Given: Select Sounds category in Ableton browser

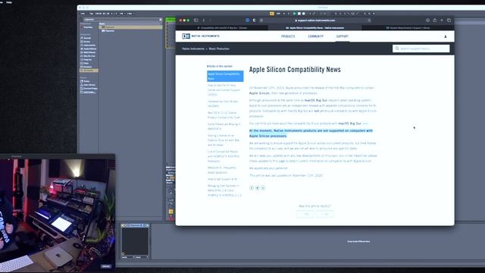Looking at the screenshot, I should coord(87,38).
